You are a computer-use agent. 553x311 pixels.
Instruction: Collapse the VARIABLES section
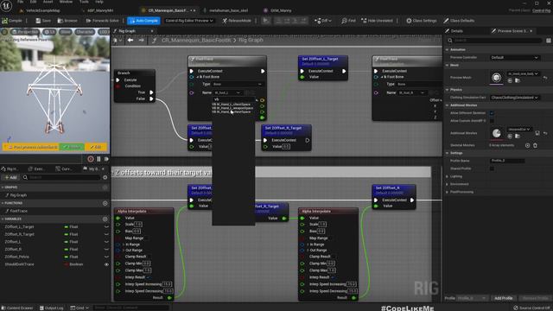3,219
